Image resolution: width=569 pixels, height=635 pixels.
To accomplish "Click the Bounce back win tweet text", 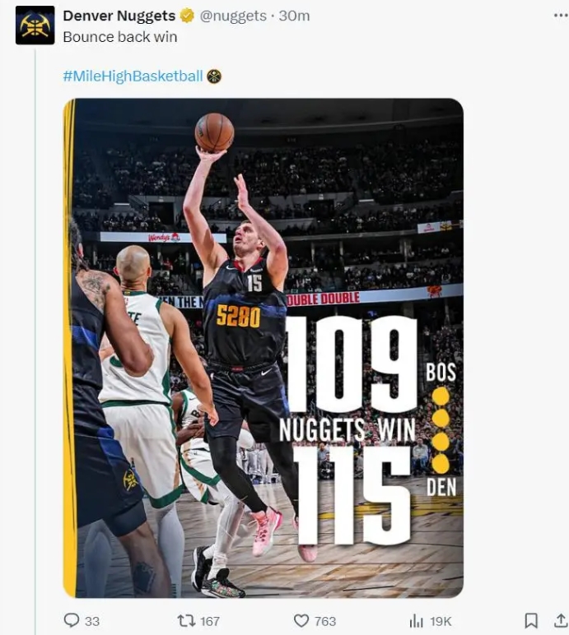I will pos(120,37).
